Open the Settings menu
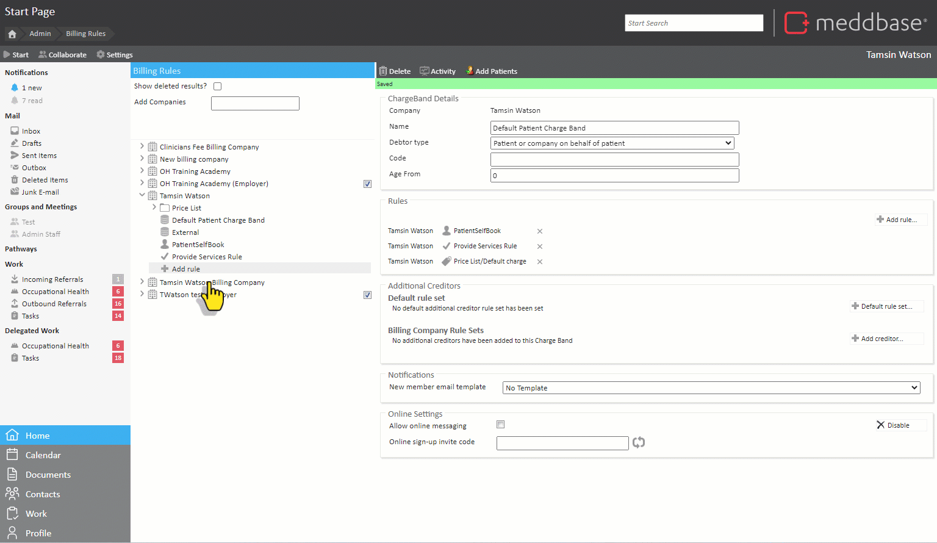The width and height of the screenshot is (937, 543). (x=114, y=55)
